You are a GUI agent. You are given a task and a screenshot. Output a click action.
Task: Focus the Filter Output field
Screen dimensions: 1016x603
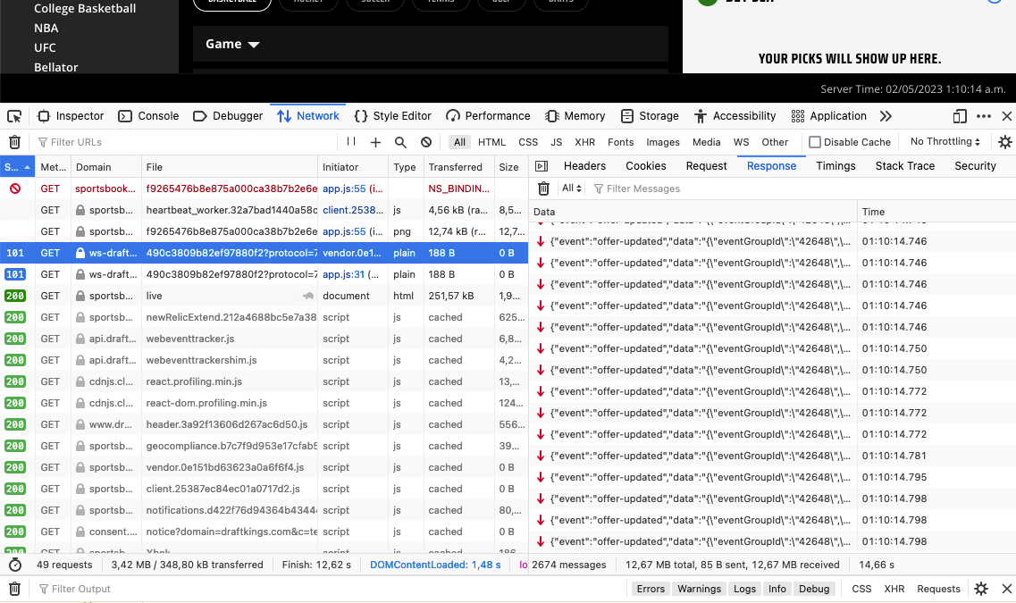pos(331,589)
